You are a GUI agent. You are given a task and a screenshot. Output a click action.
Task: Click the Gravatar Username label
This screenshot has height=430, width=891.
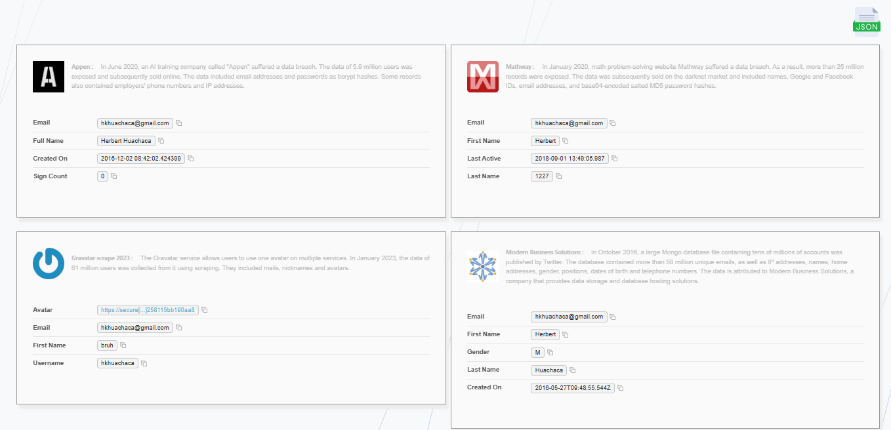(x=48, y=363)
